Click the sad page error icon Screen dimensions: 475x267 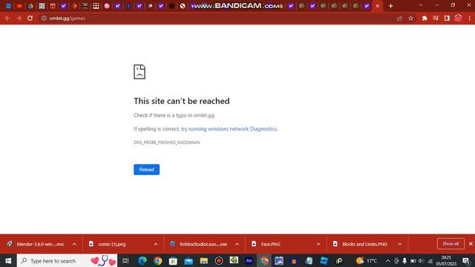coord(140,72)
